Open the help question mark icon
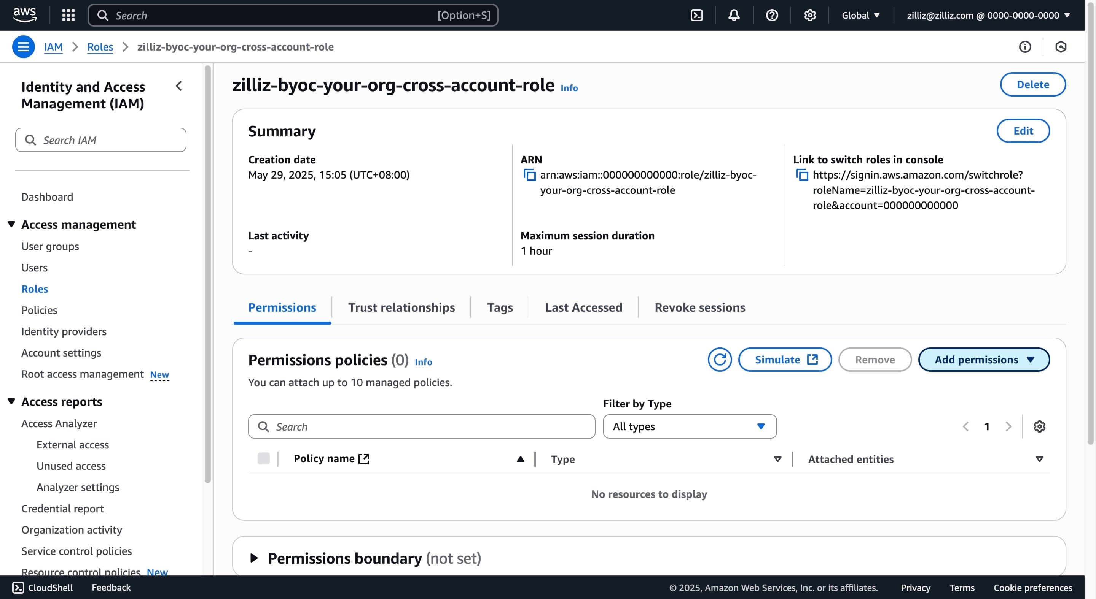This screenshot has width=1096, height=599. pos(772,15)
